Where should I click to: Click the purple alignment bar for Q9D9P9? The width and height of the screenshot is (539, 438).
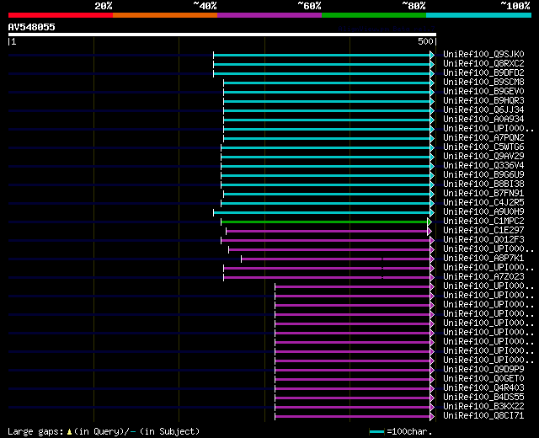(353, 371)
